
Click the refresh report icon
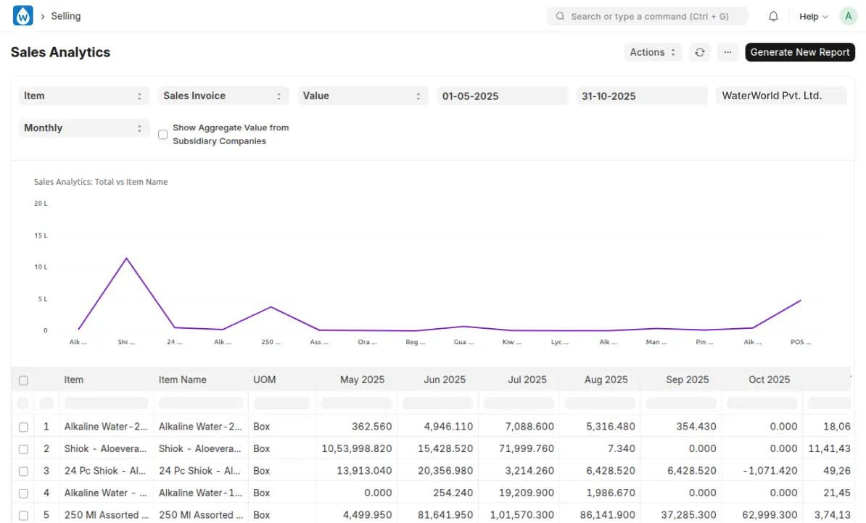tap(699, 52)
